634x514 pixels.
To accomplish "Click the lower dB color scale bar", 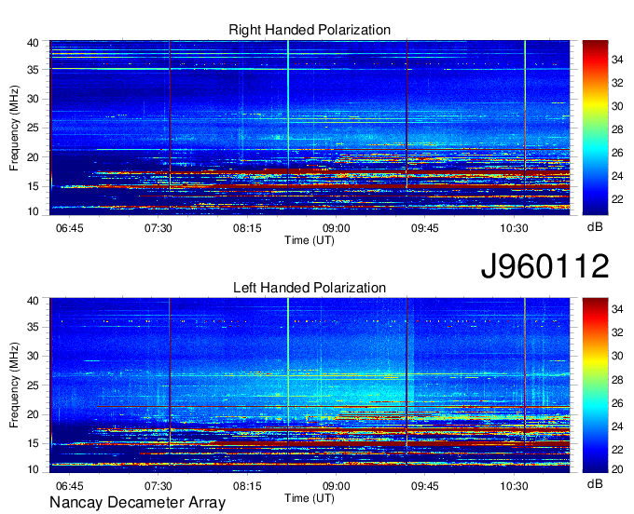I will [595, 385].
